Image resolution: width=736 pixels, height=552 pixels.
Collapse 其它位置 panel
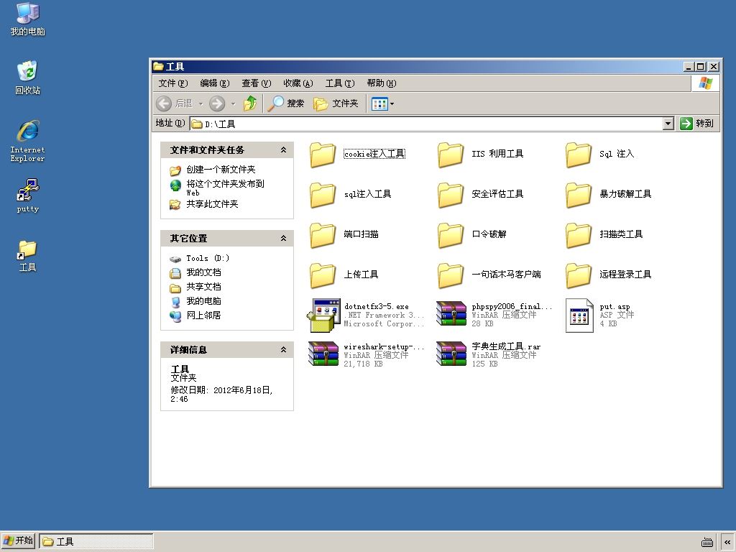[283, 238]
